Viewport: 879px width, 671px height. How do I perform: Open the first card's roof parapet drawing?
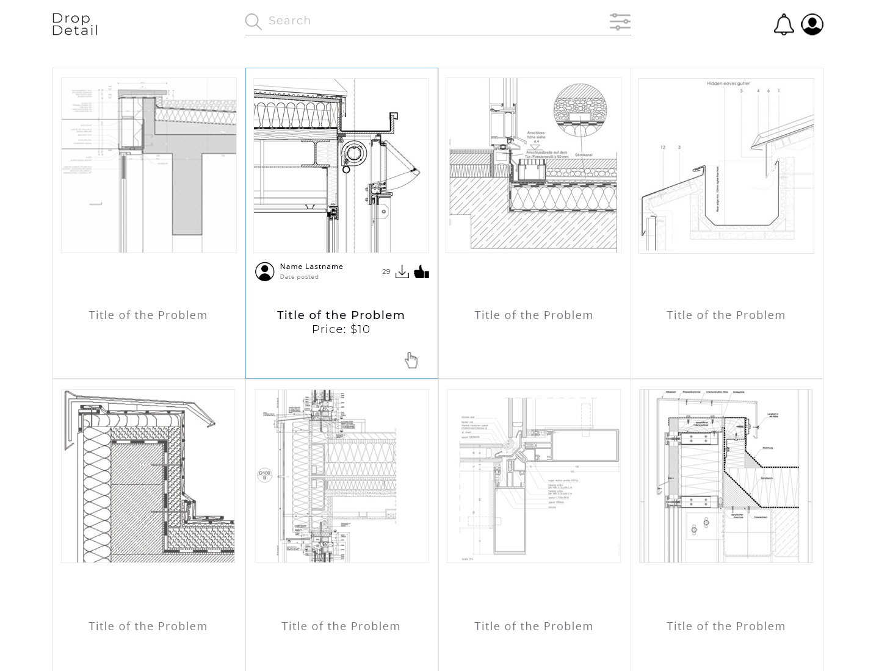[x=148, y=165]
